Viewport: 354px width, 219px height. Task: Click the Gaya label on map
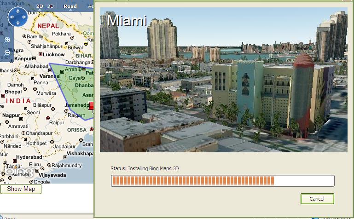pyautogui.click(x=75, y=78)
